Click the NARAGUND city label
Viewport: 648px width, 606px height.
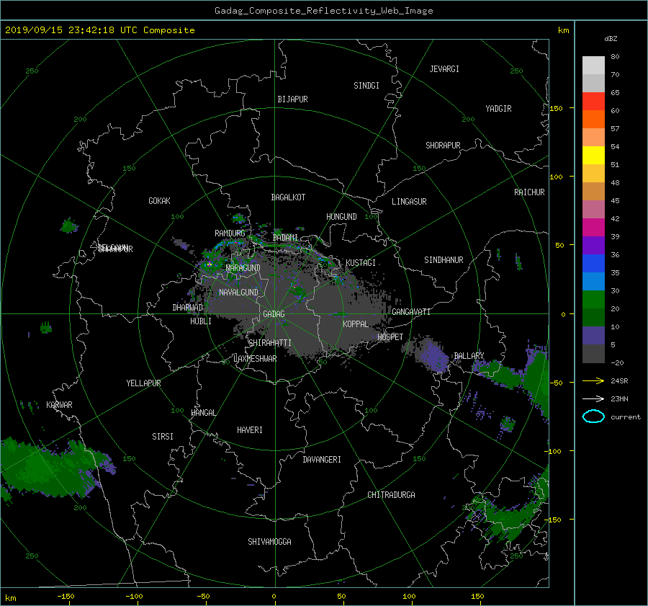(243, 268)
